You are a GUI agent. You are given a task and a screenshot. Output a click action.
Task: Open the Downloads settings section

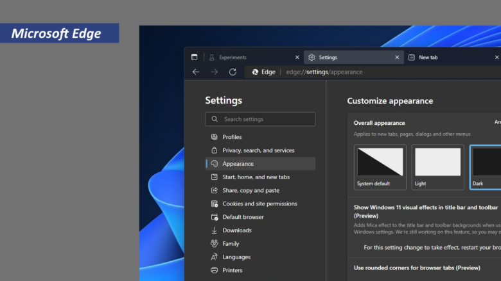click(x=260, y=230)
